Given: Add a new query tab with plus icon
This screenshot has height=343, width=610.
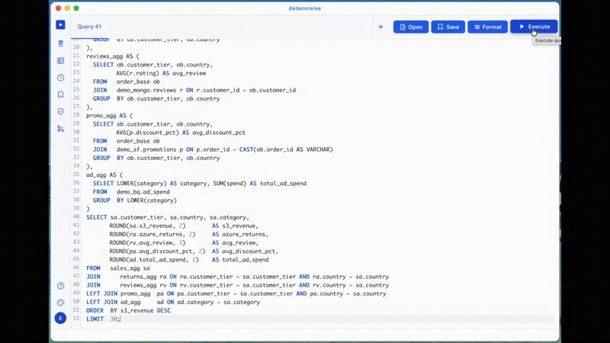Looking at the screenshot, I should click(380, 27).
